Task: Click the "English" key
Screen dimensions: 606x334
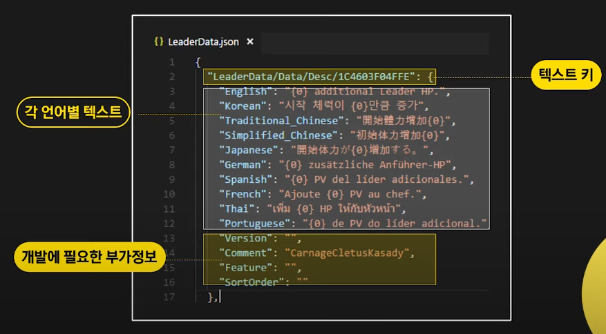Action: [246, 92]
